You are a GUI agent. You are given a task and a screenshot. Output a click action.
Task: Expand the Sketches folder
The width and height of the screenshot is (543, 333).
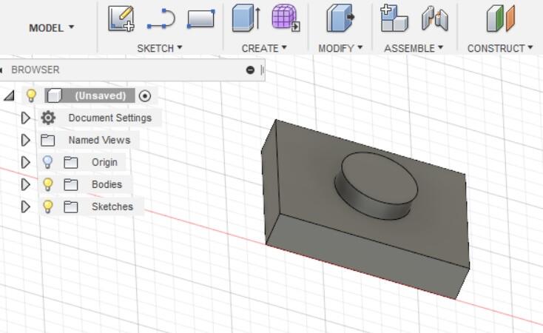[x=25, y=207]
